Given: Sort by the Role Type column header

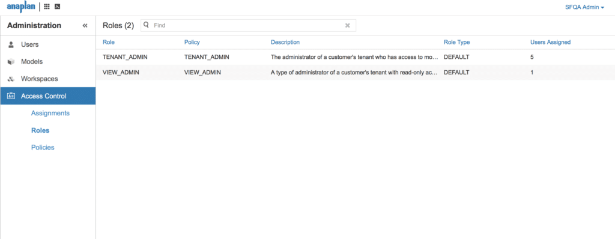Looking at the screenshot, I should [456, 42].
